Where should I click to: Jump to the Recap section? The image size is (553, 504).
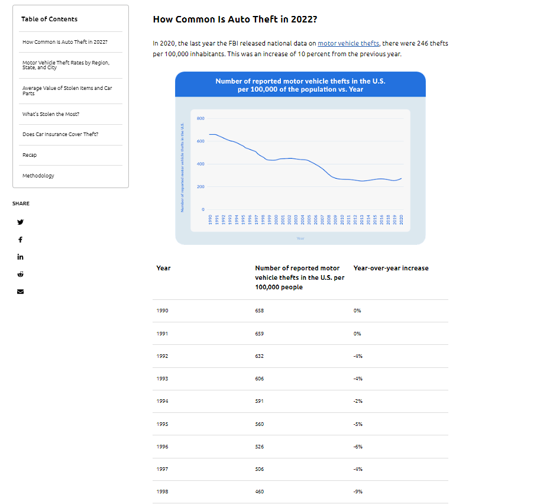point(30,155)
